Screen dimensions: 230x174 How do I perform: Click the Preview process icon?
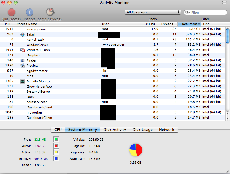pos(22,66)
